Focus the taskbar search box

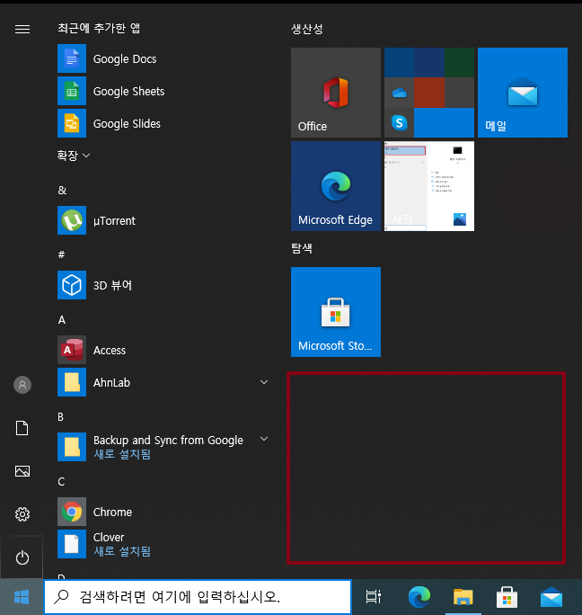[x=198, y=597]
